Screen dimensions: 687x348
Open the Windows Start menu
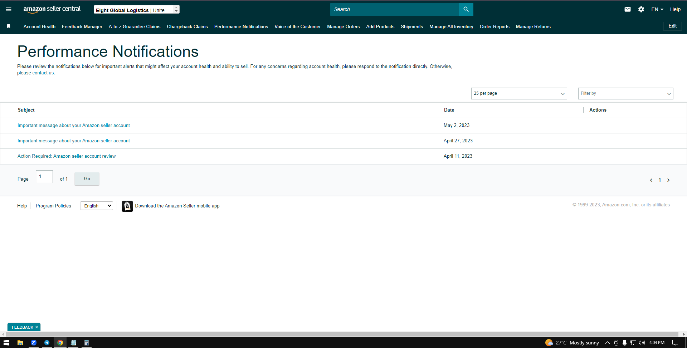(6, 343)
